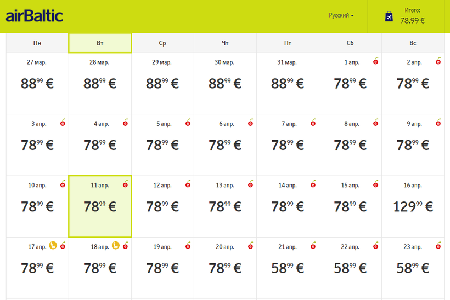Screen dimensions: 450x300
Task: Select the Пн weekday column header
Action: point(37,43)
